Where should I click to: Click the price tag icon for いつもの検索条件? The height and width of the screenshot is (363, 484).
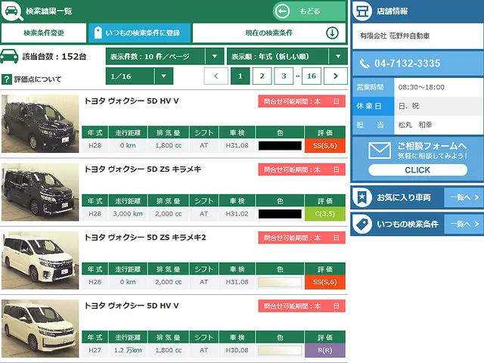pyautogui.click(x=362, y=224)
